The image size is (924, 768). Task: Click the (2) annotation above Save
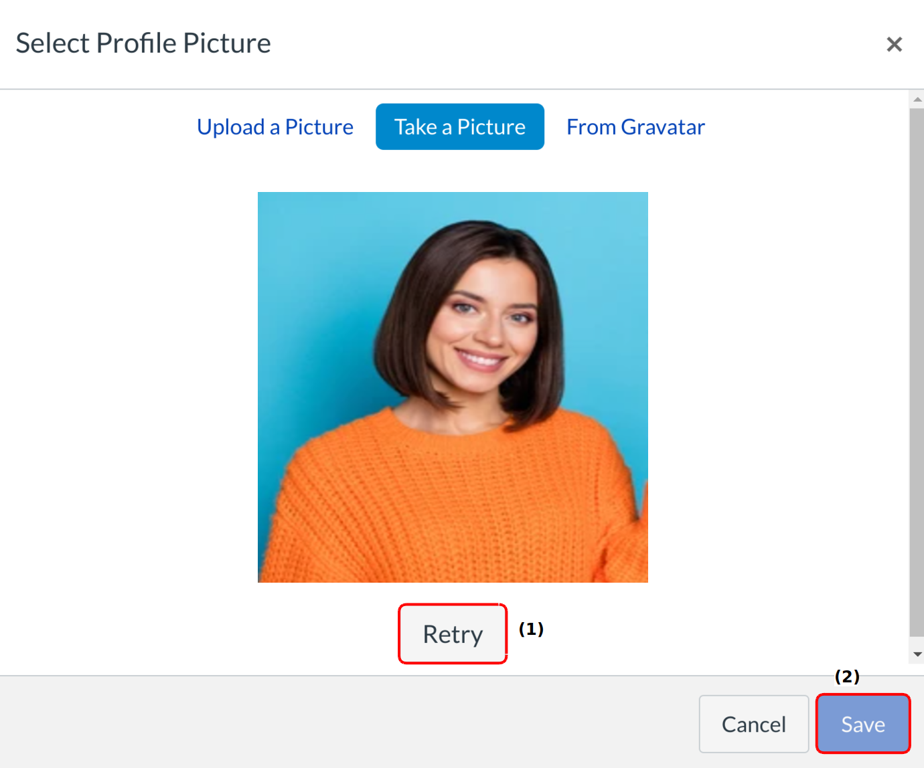coord(847,676)
